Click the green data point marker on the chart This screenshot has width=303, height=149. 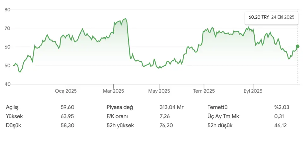coord(297,46)
